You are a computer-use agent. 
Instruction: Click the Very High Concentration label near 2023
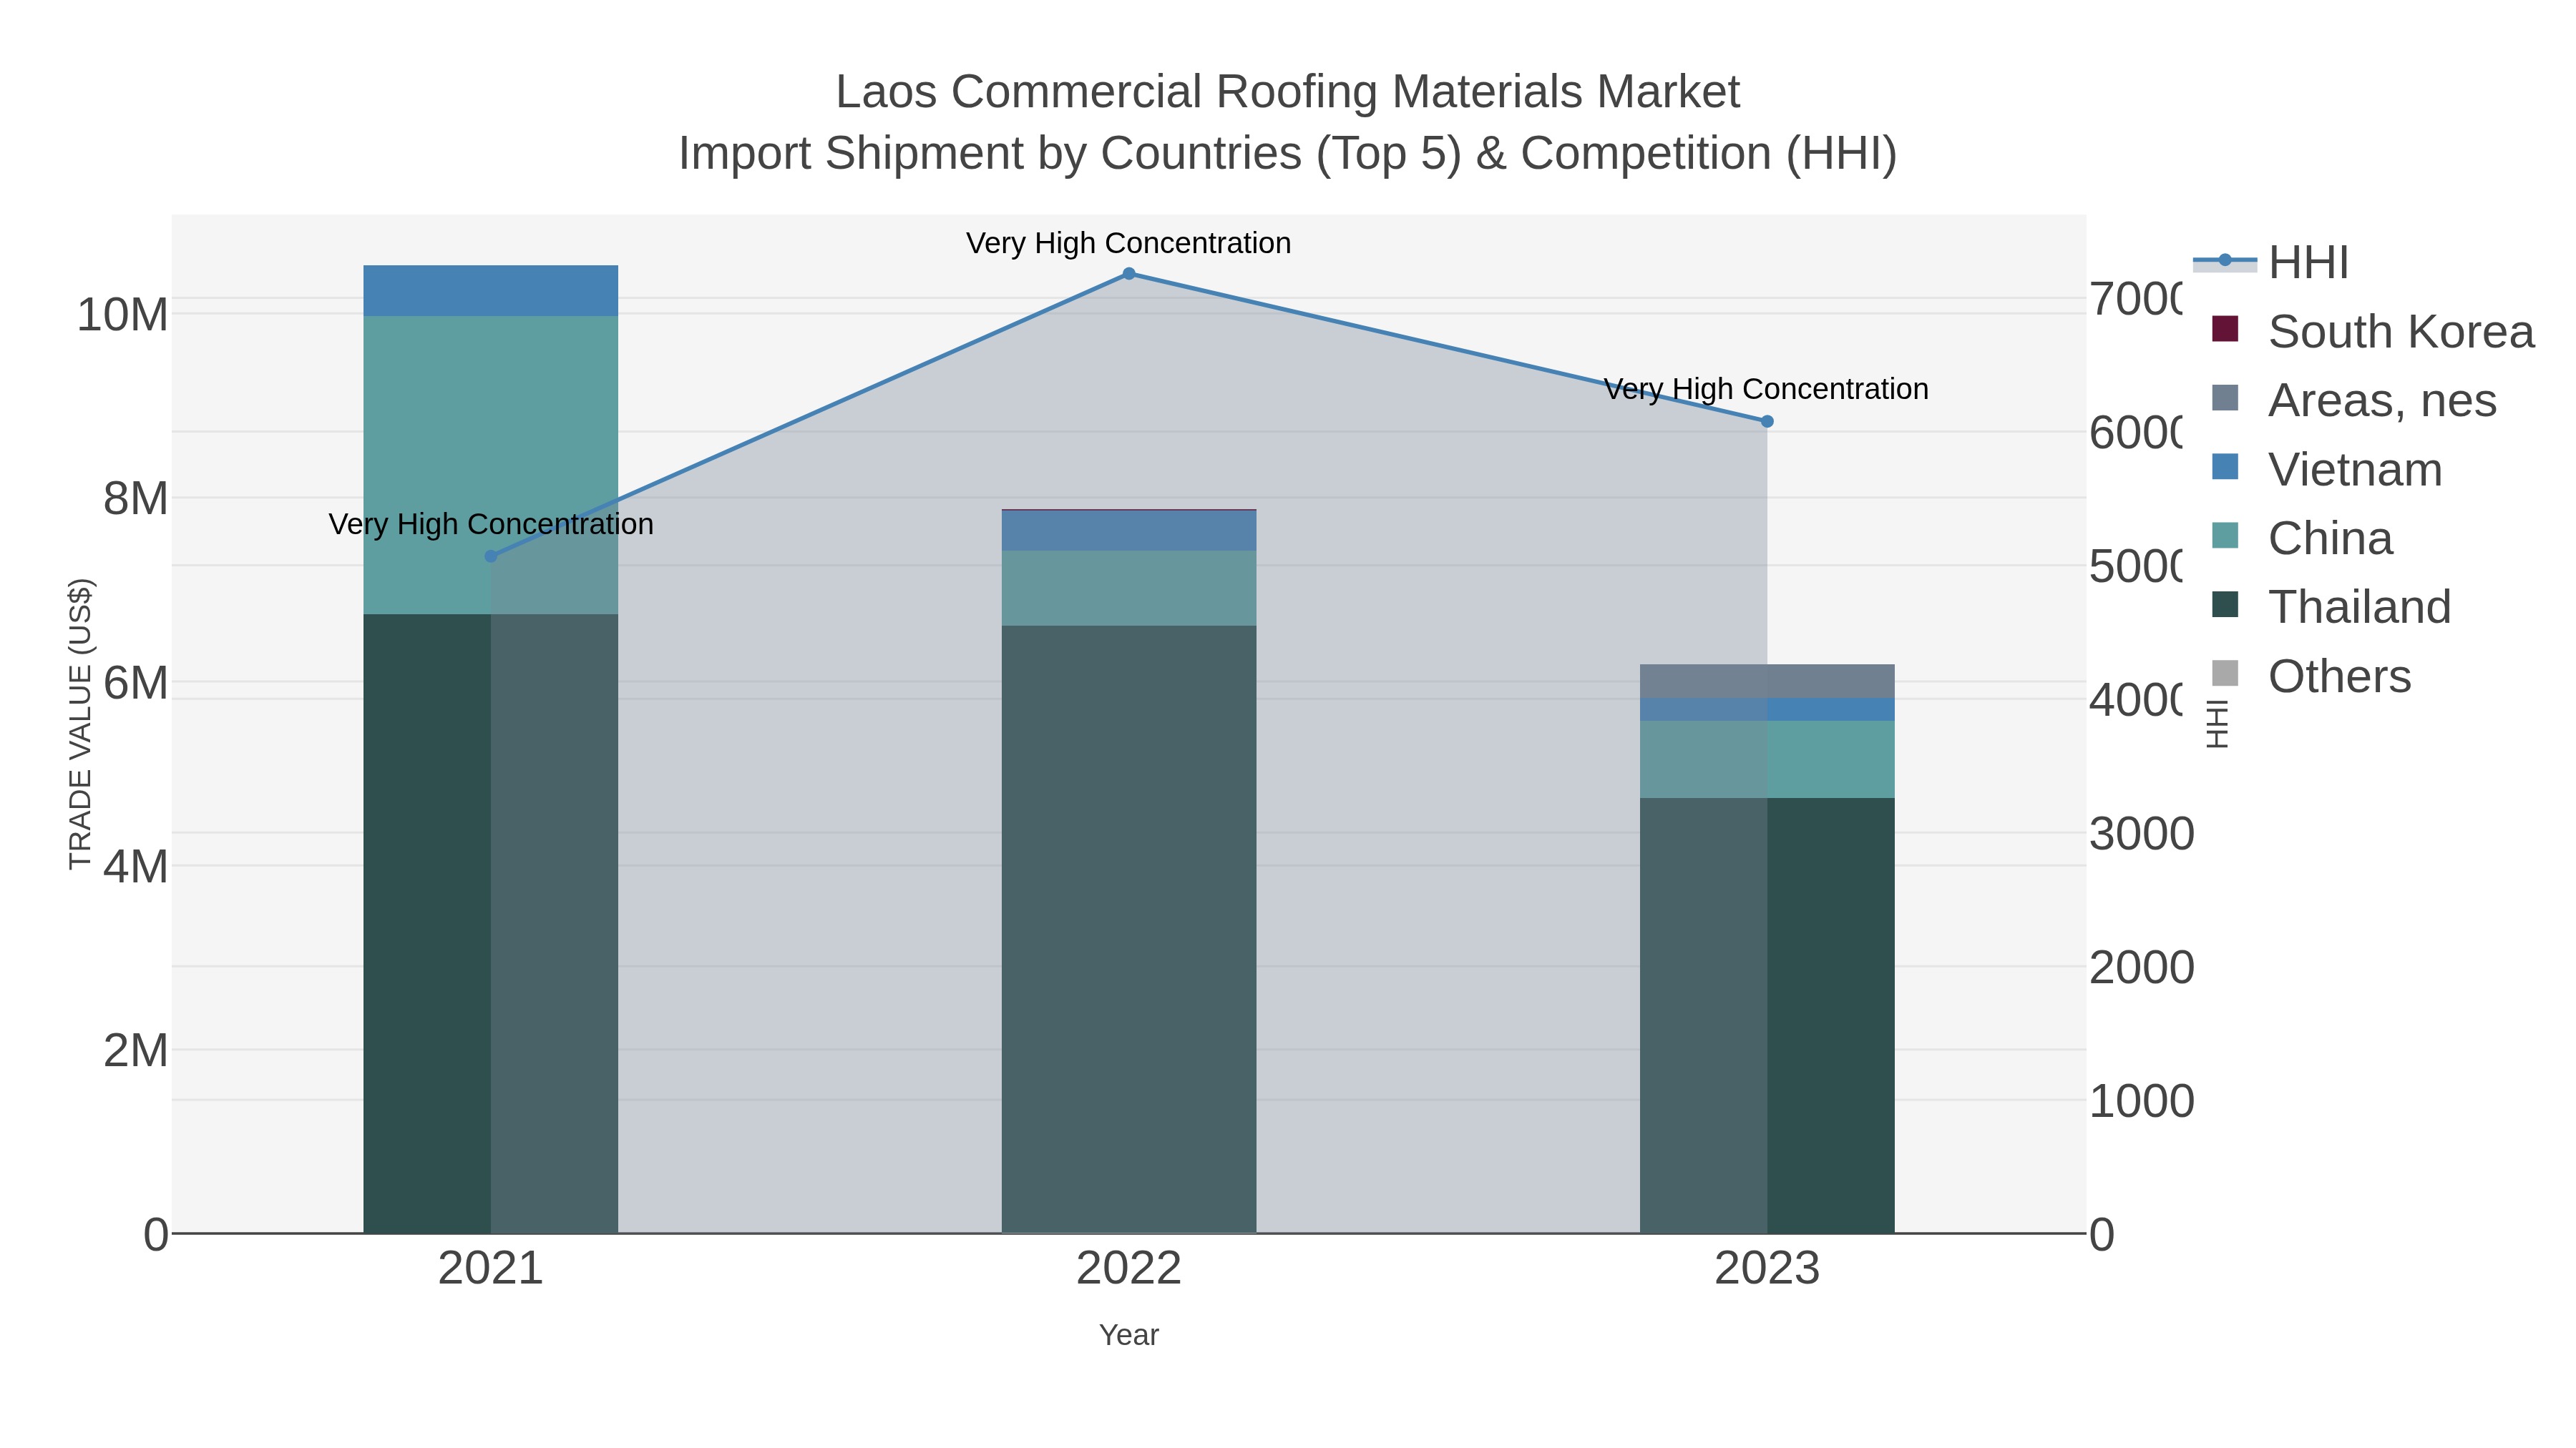pyautogui.click(x=1766, y=389)
